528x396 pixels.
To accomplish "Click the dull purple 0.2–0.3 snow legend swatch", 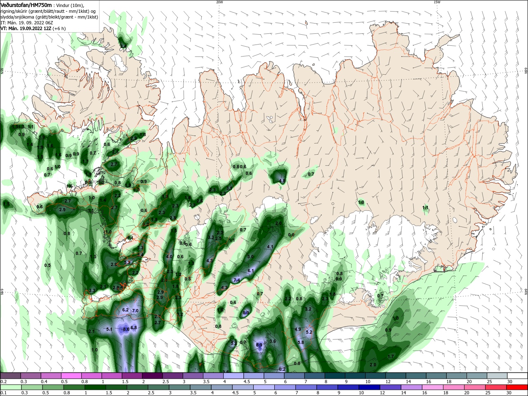I will click(11, 376).
